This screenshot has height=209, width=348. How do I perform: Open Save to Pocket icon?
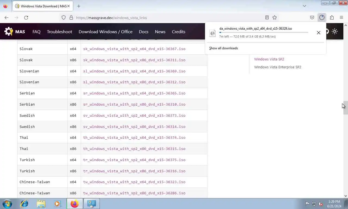(312, 17)
